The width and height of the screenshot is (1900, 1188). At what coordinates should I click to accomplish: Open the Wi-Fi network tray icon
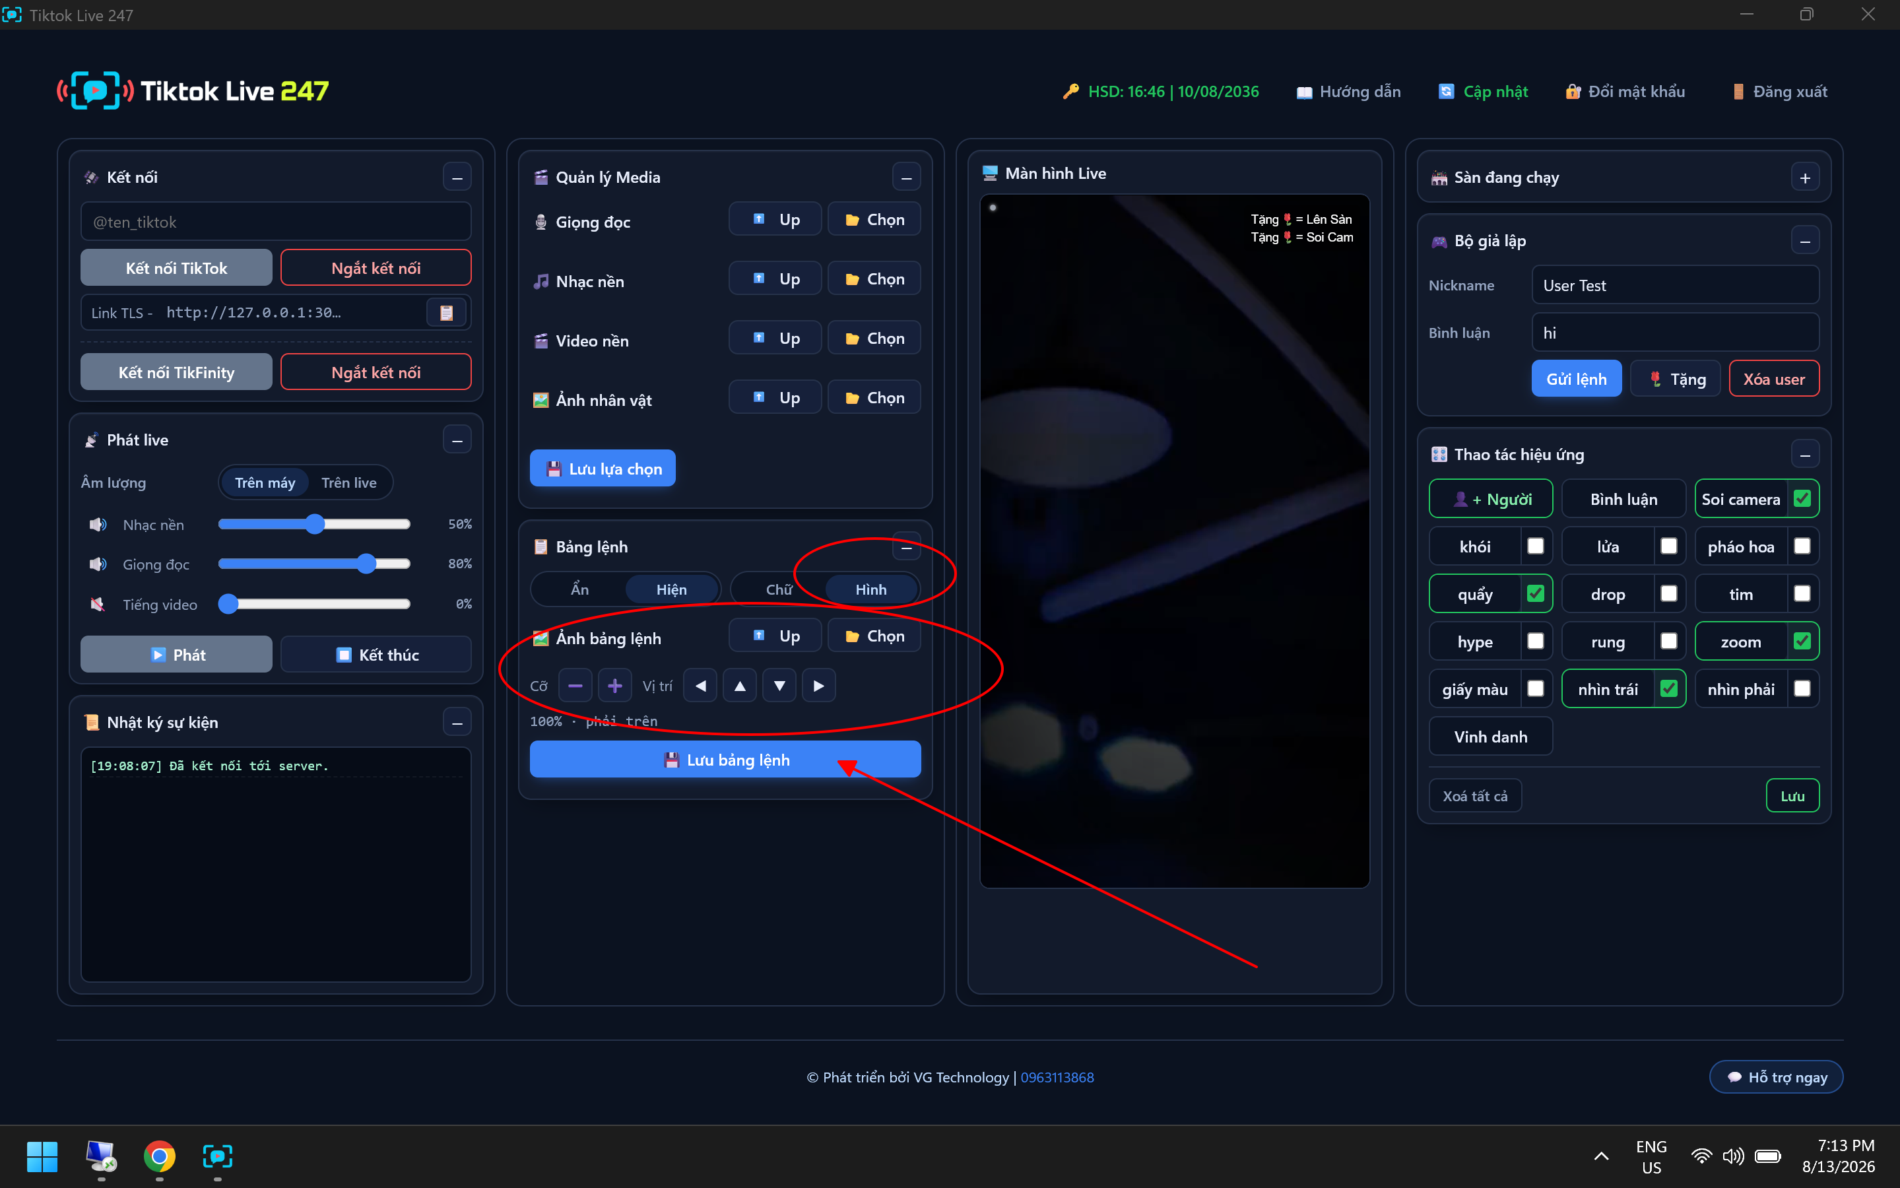[1701, 1156]
